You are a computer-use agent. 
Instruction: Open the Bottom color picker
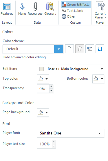[98, 79]
